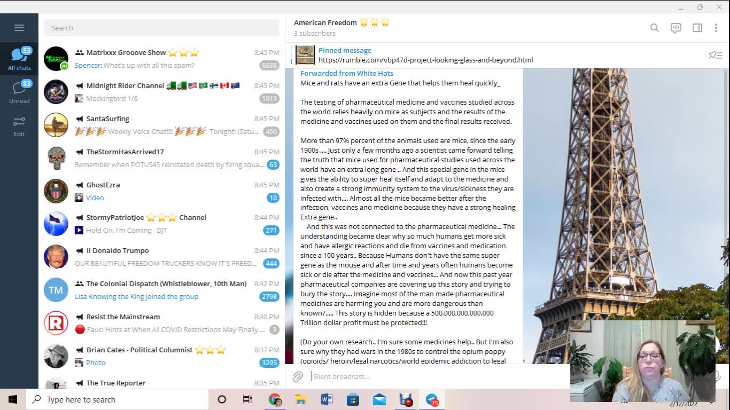Open the Brian Cates Political Columnist chat
The image size is (730, 410).
161,356
